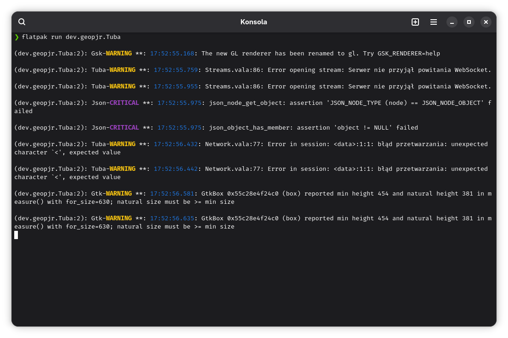Image resolution: width=508 pixels, height=338 pixels.
Task: Open the terminal search (magnifier icon)
Action: point(22,22)
